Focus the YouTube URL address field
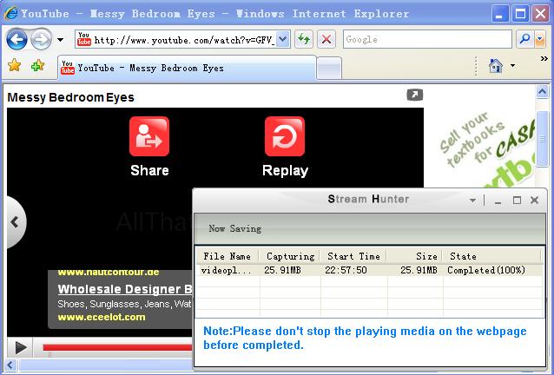The image size is (554, 375). click(184, 40)
